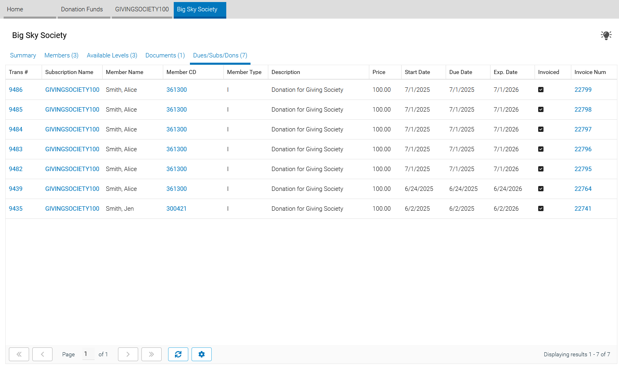This screenshot has height=366, width=619.
Task: Open transaction 9486 link
Action: tap(16, 90)
